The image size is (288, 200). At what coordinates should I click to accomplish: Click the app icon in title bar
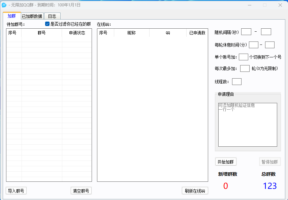tap(4, 5)
